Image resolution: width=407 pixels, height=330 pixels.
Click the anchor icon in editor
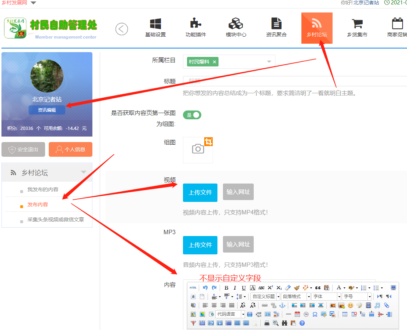click(x=282, y=305)
